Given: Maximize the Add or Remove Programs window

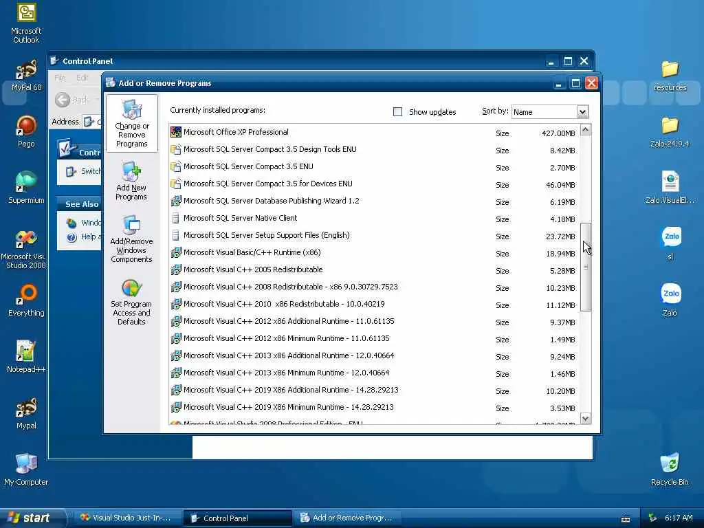Looking at the screenshot, I should pyautogui.click(x=575, y=83).
